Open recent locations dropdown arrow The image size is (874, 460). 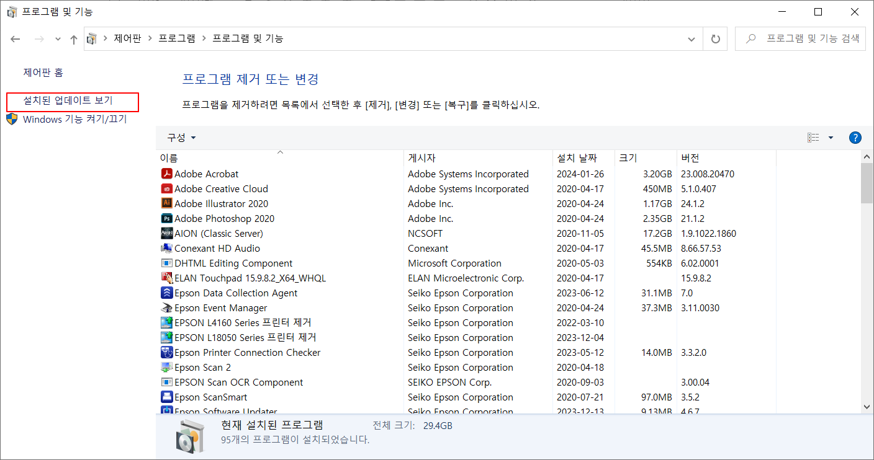click(58, 39)
